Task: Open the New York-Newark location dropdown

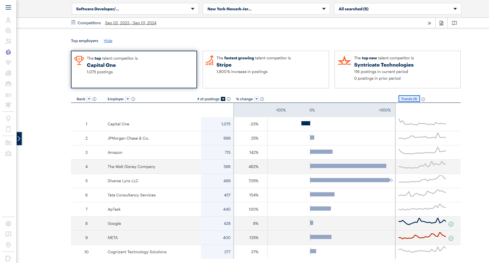Action: (x=266, y=9)
